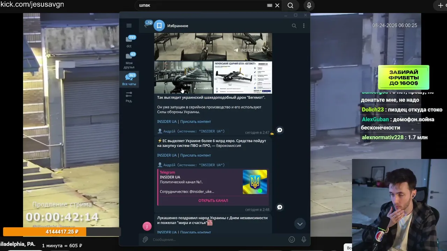The width and height of the screenshot is (447, 251).
Task: Start recording a Telegram voice message
Action: (x=304, y=239)
